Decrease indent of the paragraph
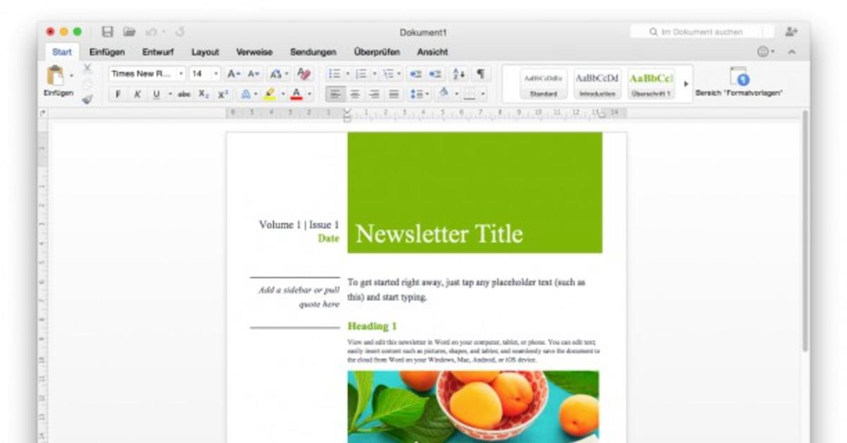 [416, 73]
